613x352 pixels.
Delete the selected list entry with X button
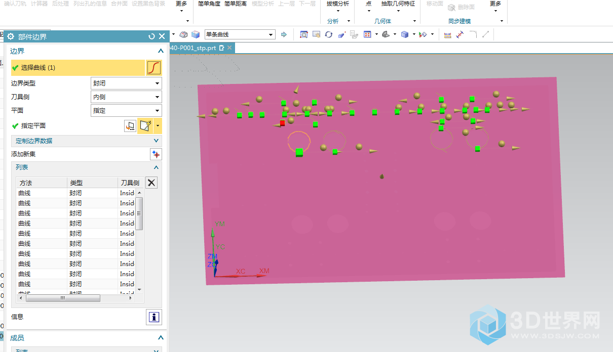[151, 183]
